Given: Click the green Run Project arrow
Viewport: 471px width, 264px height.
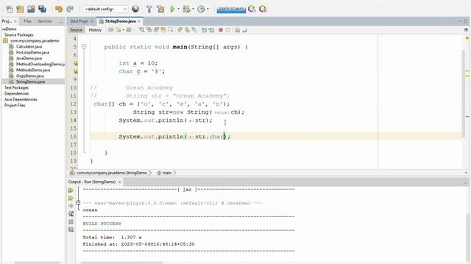Looking at the screenshot, I should pos(172,9).
